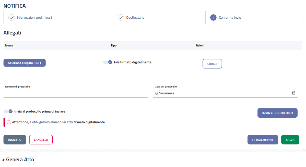The height and width of the screenshot is (167, 306).
Task: Send with the Invia notifica button
Action: pyautogui.click(x=263, y=140)
